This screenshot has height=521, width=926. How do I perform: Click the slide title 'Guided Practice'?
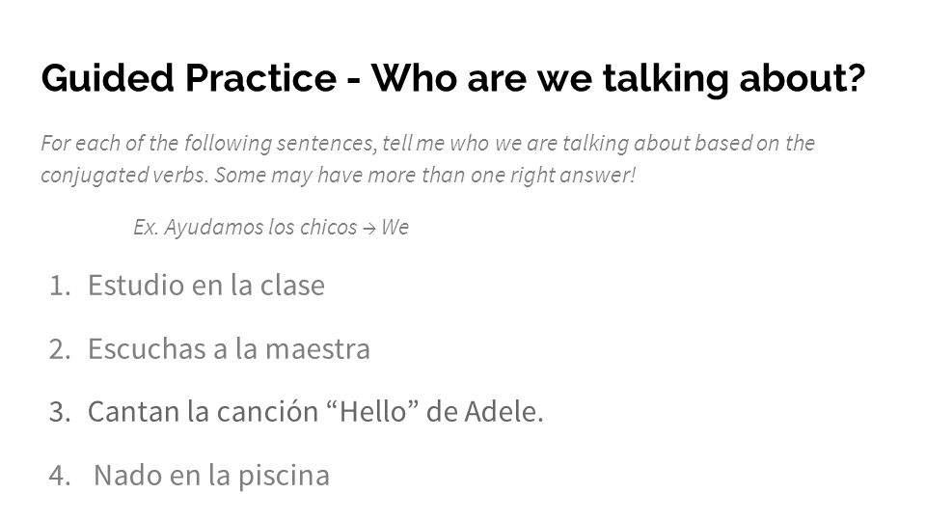tap(189, 78)
